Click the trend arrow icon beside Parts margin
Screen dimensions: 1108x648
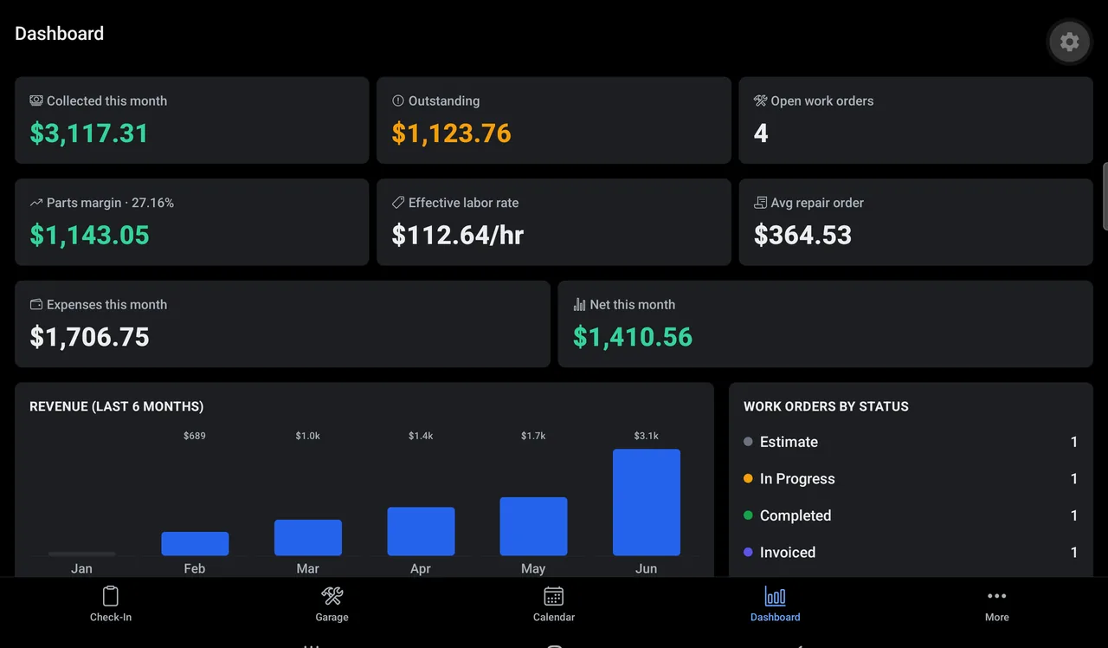point(36,203)
